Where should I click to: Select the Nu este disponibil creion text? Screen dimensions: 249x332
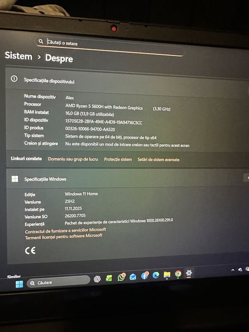[x=127, y=145]
